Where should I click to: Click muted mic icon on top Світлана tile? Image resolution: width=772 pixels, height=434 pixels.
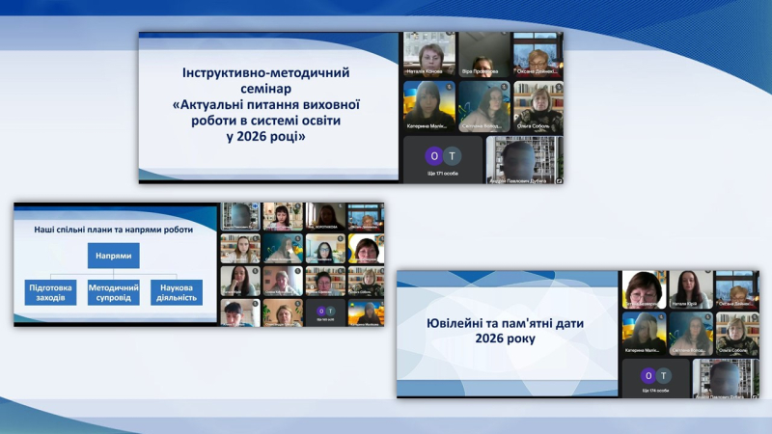pos(505,86)
